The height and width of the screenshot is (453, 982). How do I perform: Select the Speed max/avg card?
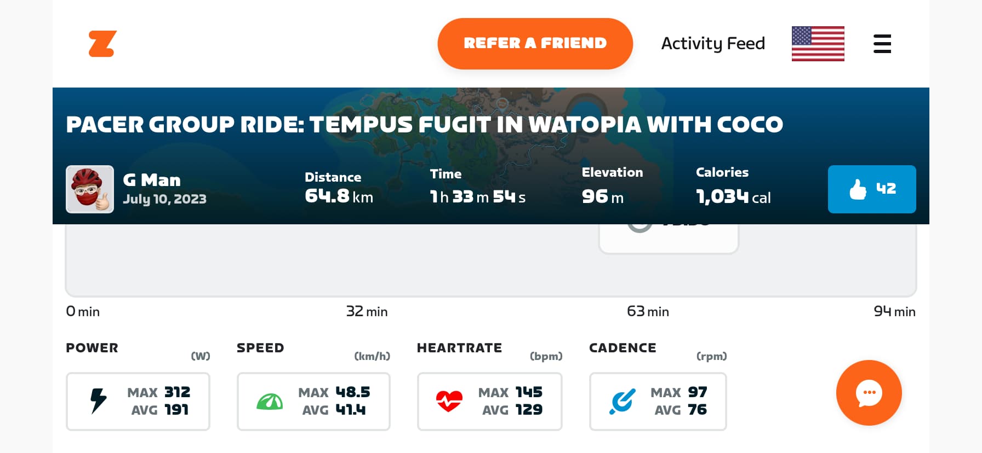[313, 402]
